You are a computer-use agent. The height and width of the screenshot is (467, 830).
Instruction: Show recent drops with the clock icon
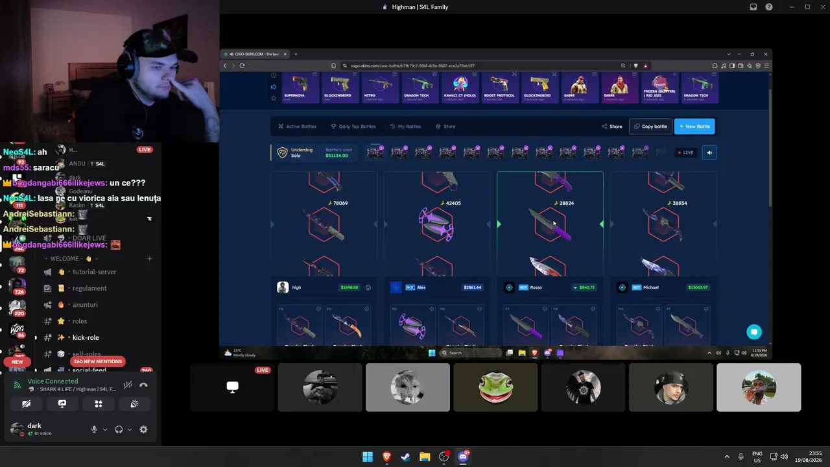click(274, 76)
